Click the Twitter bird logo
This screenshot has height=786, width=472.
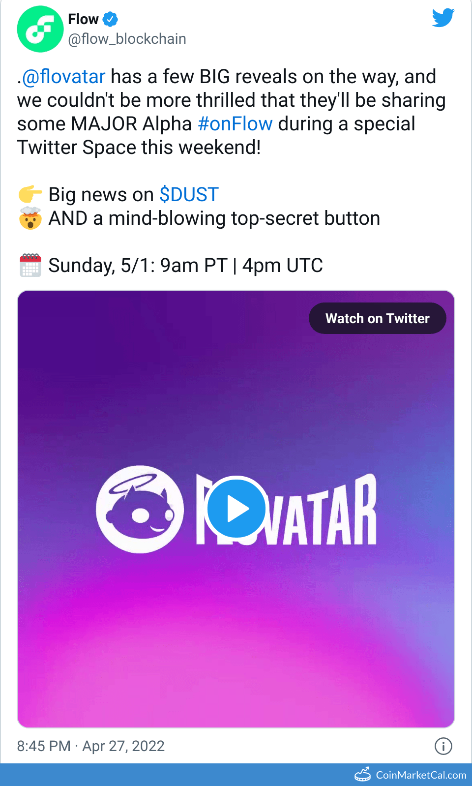click(443, 18)
